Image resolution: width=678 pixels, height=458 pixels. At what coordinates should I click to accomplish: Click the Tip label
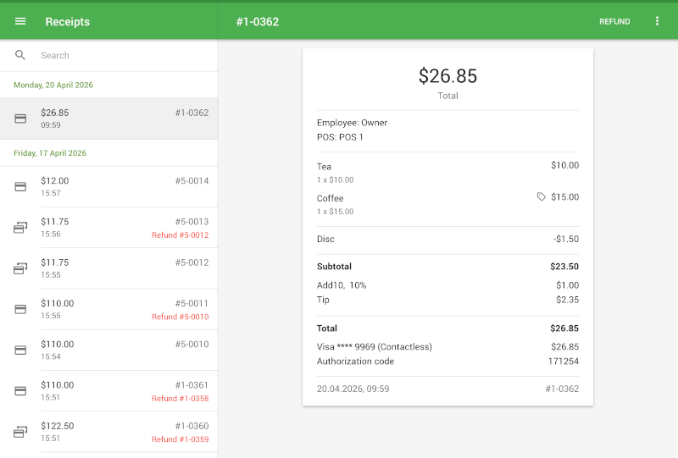(x=323, y=300)
